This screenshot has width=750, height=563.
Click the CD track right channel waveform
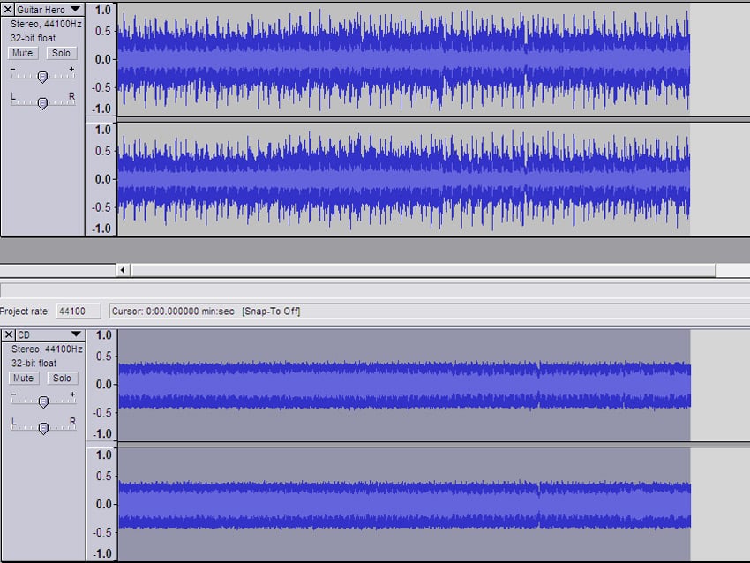[x=402, y=503]
